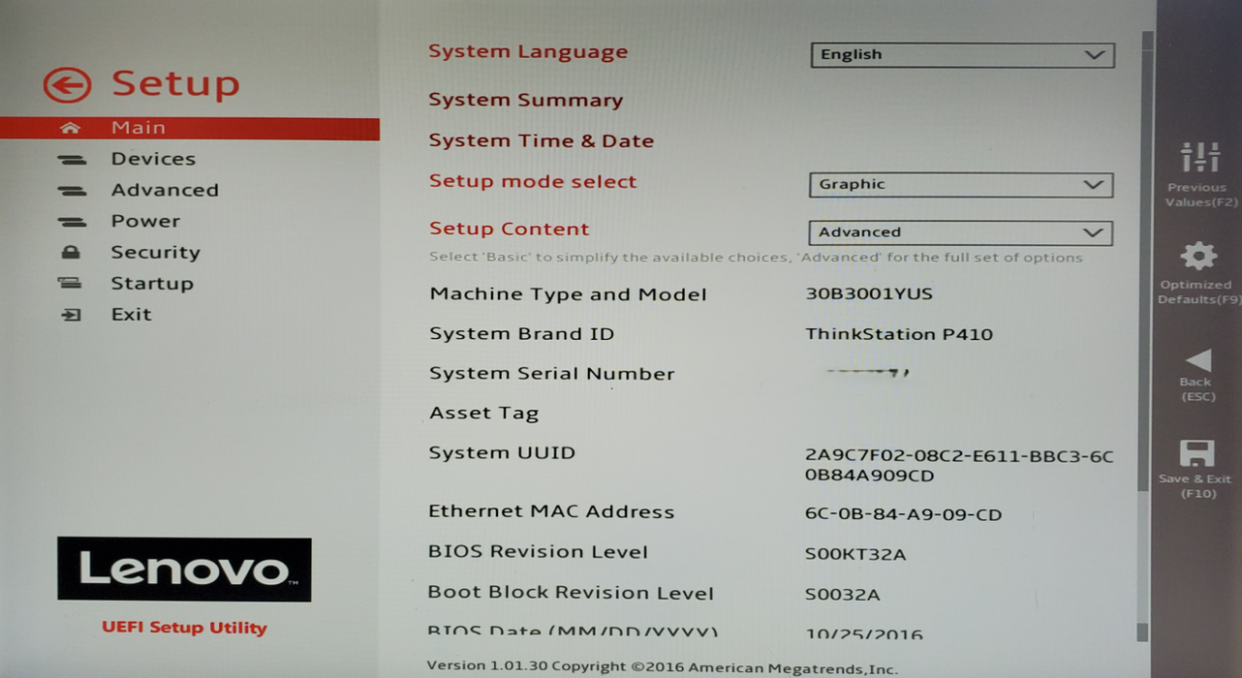
Task: Click the Save & Exit (F10) label
Action: tap(1197, 486)
